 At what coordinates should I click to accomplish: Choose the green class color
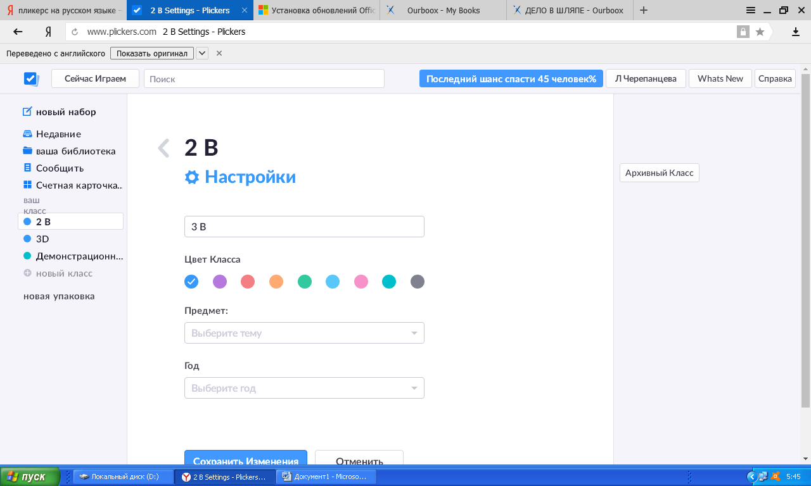click(305, 282)
